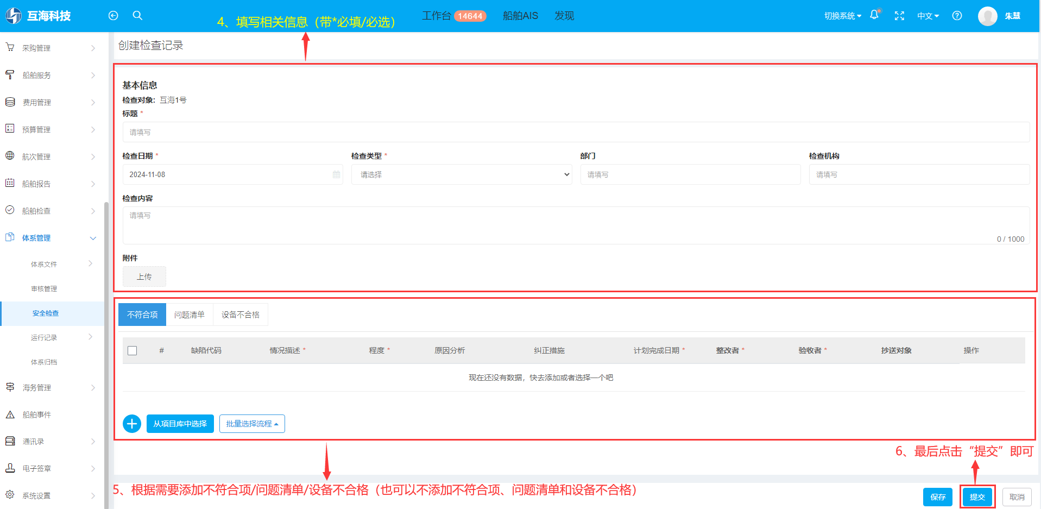Click the 船舶事件 warning triangle icon
This screenshot has width=1041, height=509.
(x=10, y=414)
